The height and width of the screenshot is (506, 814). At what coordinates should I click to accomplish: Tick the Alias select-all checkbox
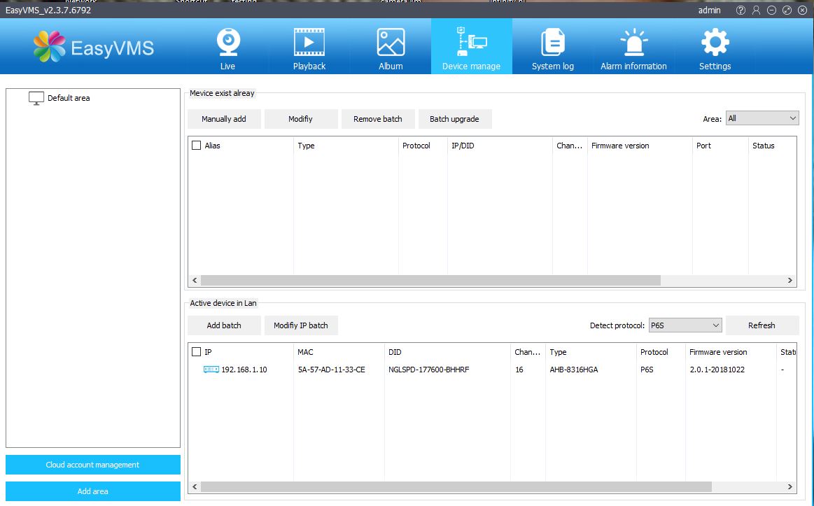[x=197, y=146]
